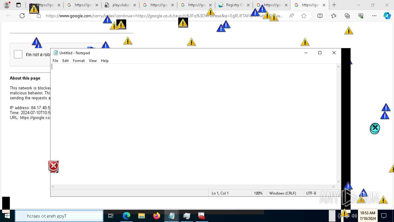Open Microsoft Edge from the taskbar
Viewport: 394px width, 222px height.
point(127,216)
